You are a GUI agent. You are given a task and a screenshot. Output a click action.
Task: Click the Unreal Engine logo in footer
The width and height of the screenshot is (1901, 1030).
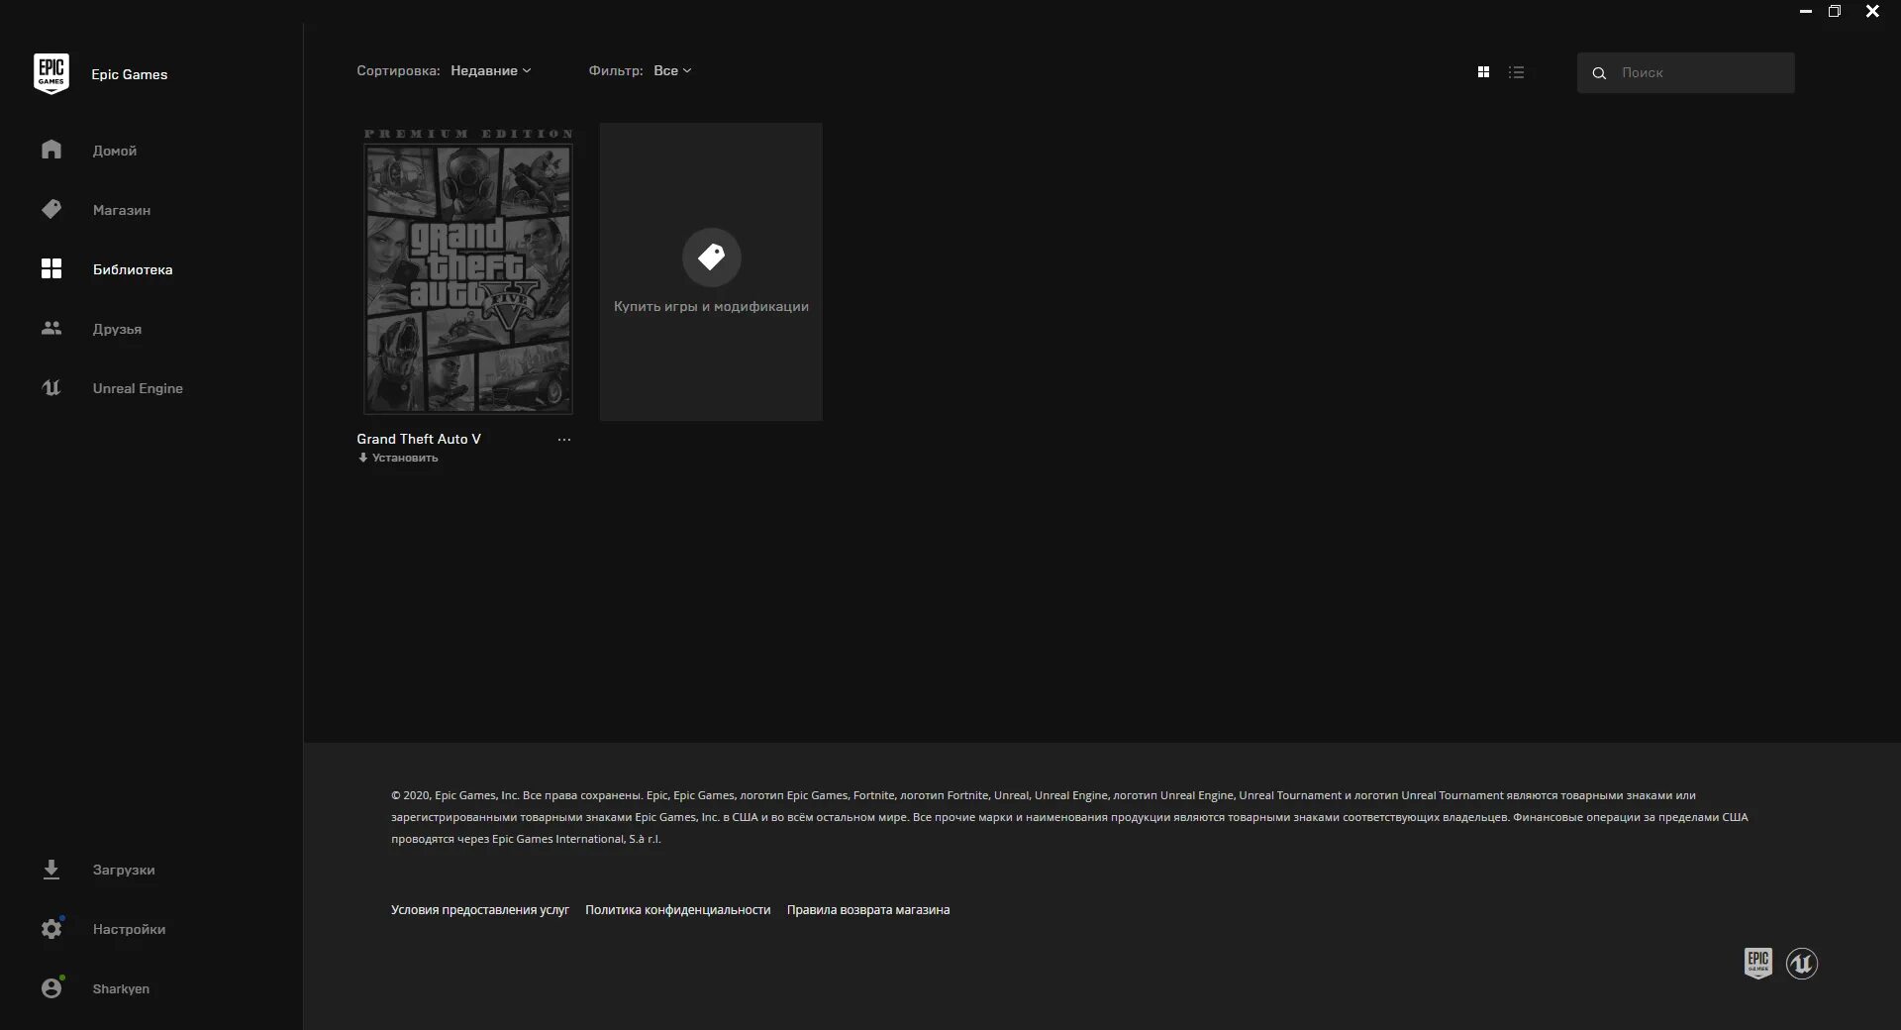pos(1802,963)
